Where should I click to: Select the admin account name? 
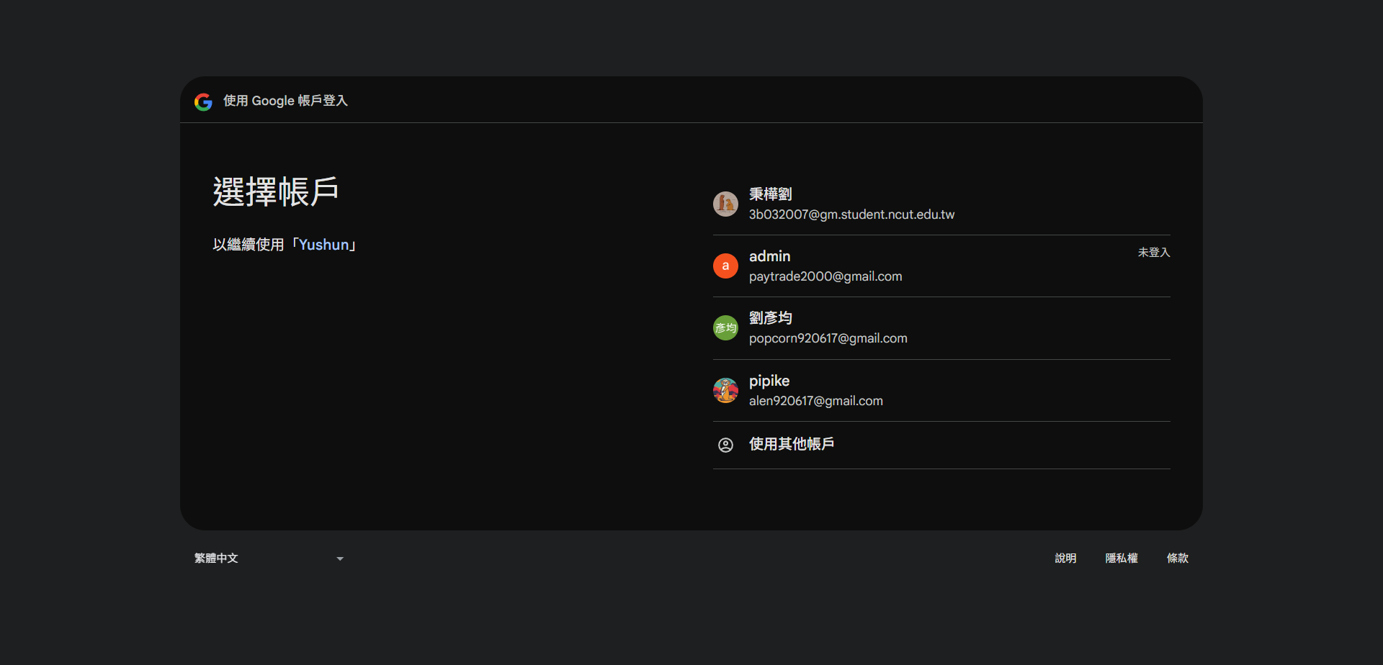point(769,256)
